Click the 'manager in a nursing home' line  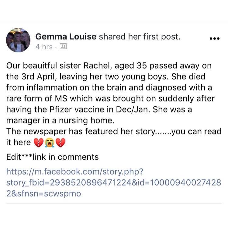click(x=60, y=121)
